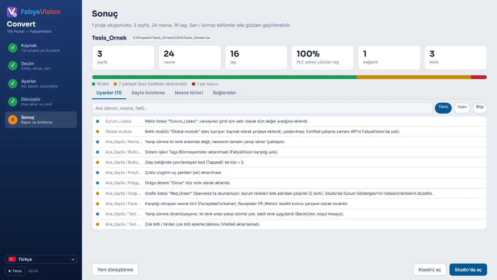Image resolution: width=497 pixels, height=280 pixels.
Task: Click the amber segment of the result bar
Action: (x=414, y=77)
